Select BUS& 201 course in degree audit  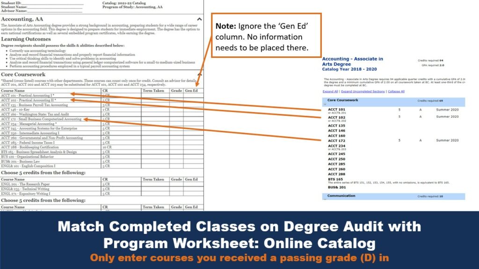(x=337, y=187)
